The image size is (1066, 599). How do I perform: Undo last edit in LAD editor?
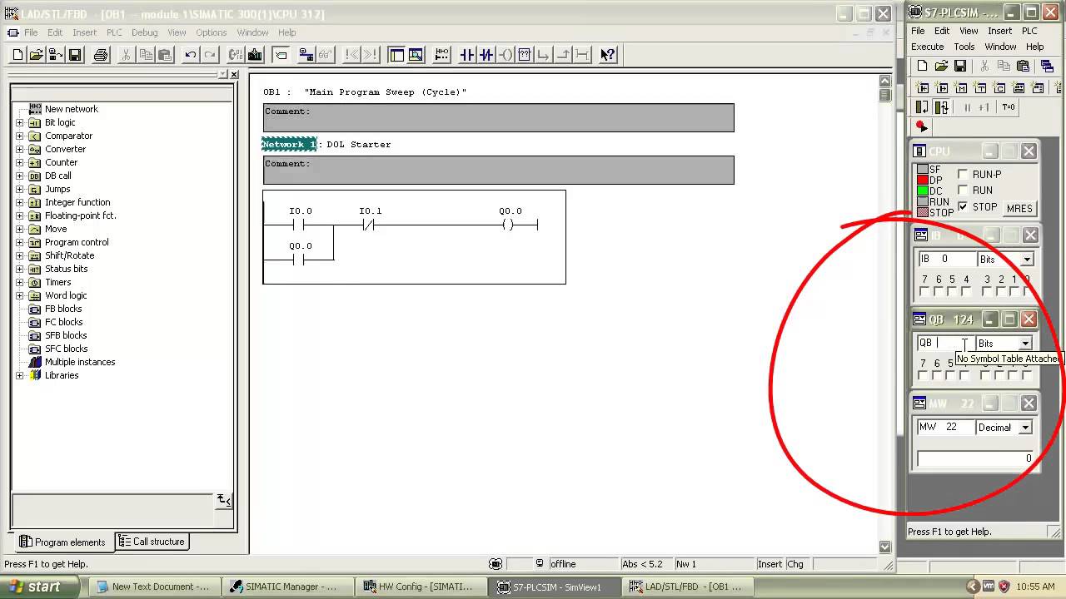coord(191,55)
